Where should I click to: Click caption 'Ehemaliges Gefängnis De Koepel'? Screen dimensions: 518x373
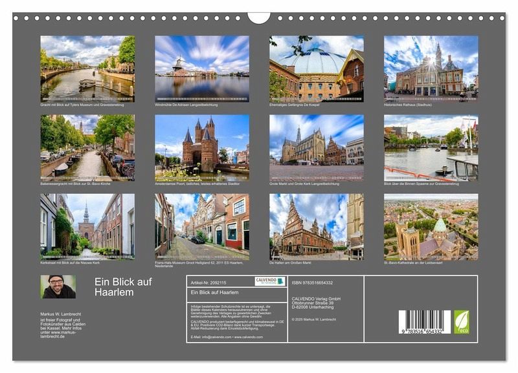point(295,105)
